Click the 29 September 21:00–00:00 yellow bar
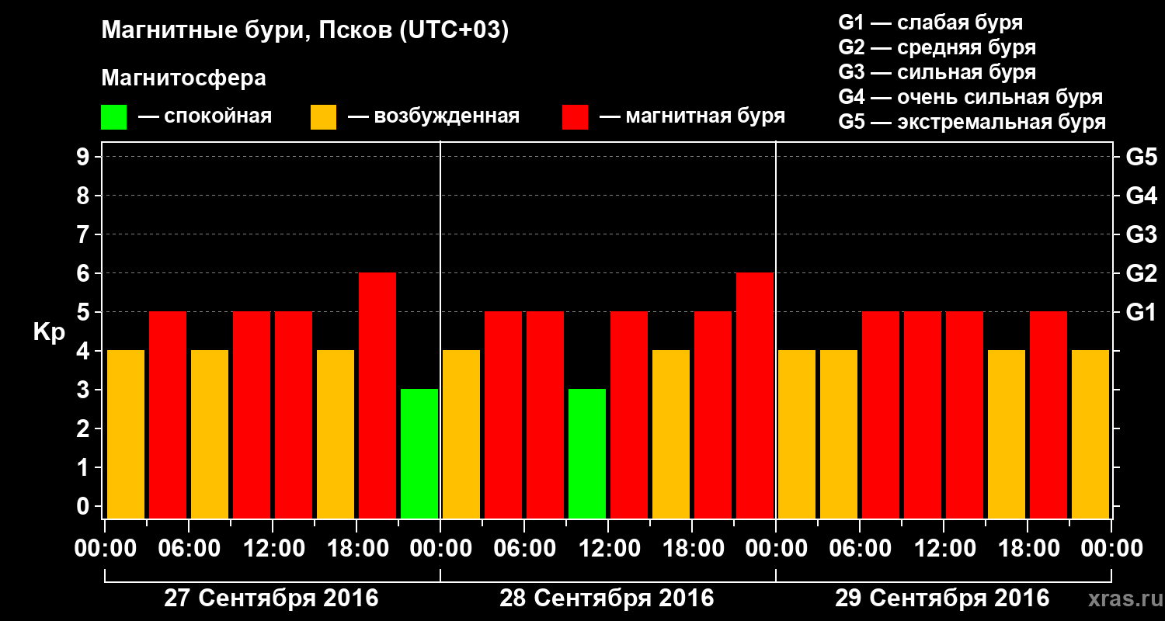 (1090, 434)
